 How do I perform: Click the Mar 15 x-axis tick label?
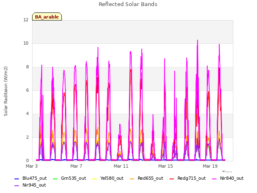click(165, 166)
